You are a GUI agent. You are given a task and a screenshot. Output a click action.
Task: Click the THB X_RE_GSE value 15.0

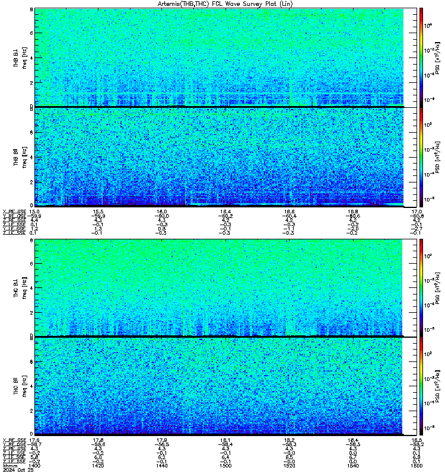click(x=34, y=212)
